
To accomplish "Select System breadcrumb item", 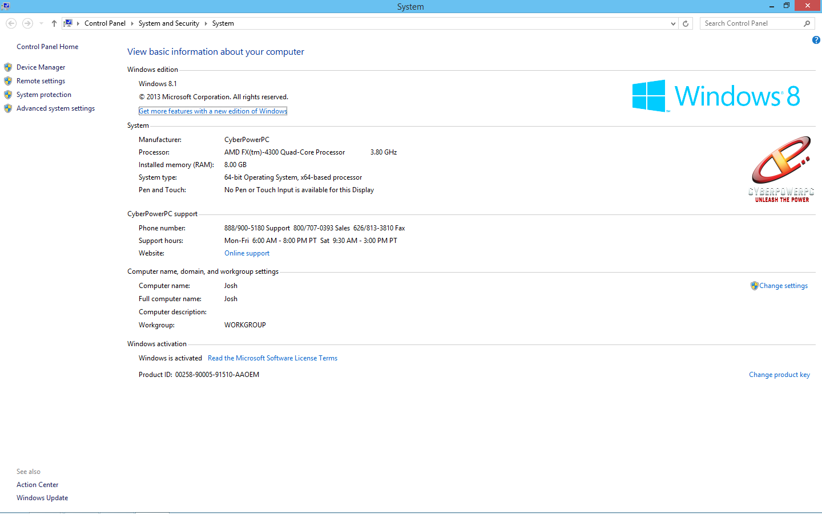I will (223, 23).
